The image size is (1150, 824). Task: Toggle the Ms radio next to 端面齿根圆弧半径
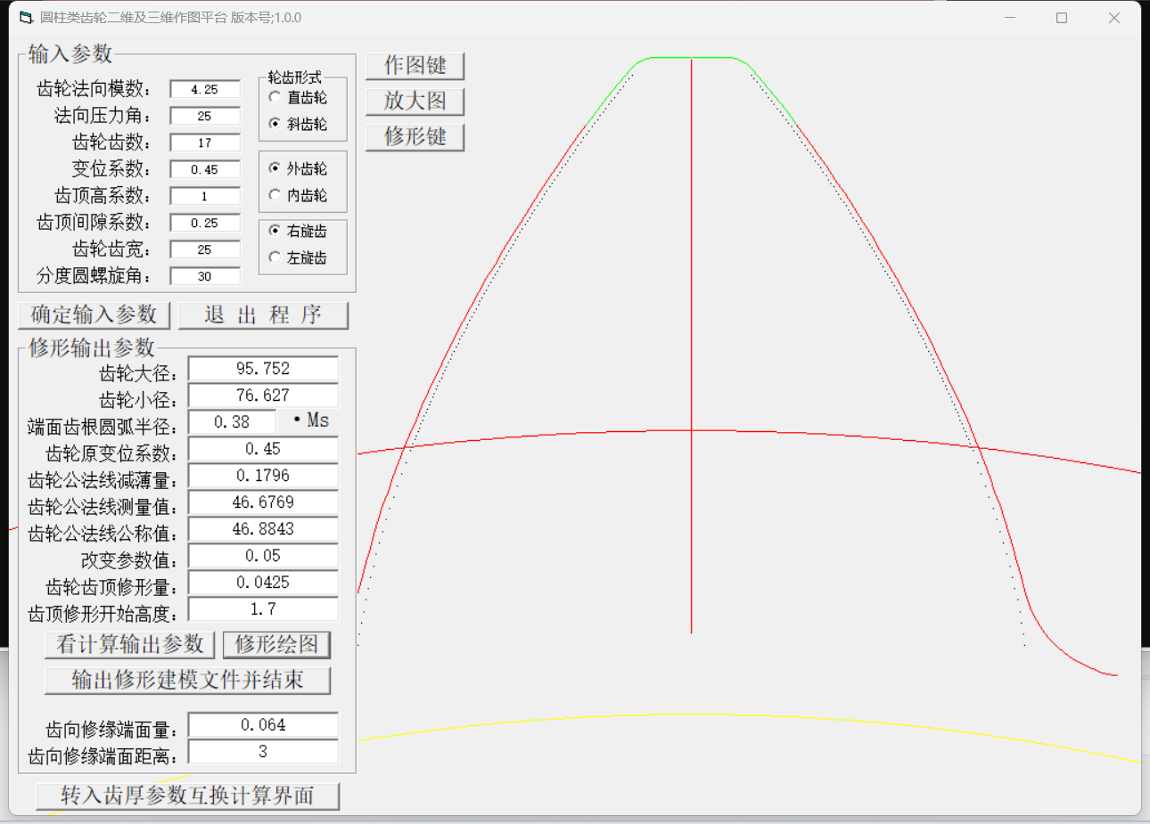[x=311, y=420]
